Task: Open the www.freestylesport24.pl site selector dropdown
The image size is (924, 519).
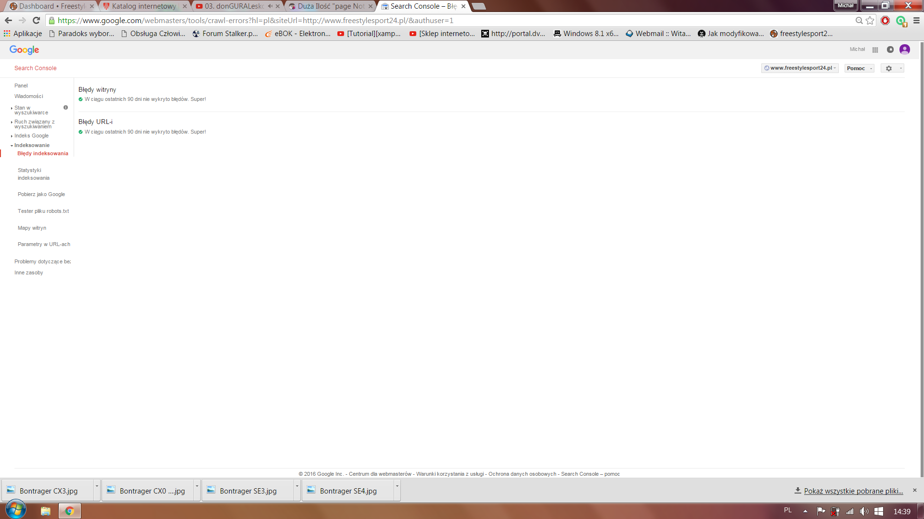Action: click(799, 68)
